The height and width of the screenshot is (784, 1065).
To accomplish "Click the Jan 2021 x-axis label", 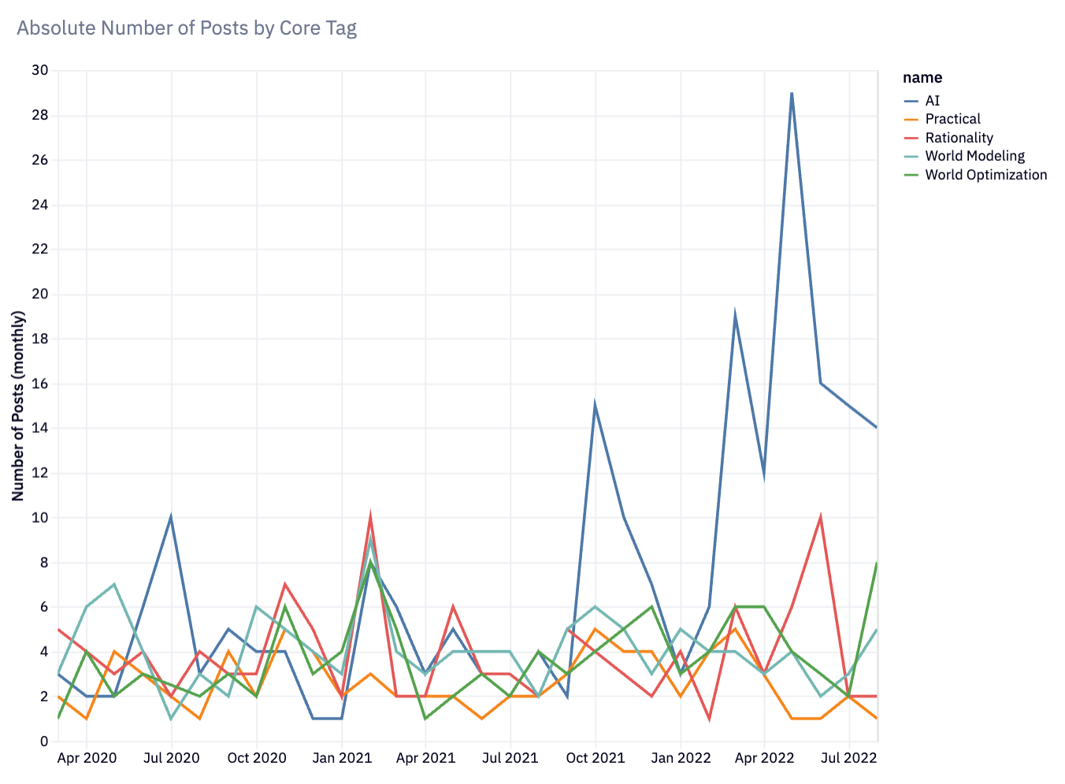I will pyautogui.click(x=342, y=759).
